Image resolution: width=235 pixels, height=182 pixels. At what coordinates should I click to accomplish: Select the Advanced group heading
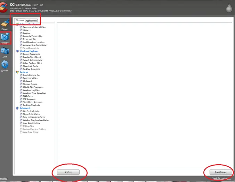tap(25, 108)
